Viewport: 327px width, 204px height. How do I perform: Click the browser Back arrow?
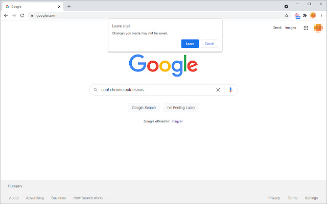click(x=6, y=15)
